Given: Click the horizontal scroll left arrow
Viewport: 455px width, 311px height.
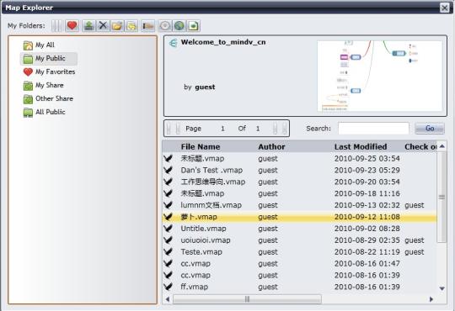Looking at the screenshot, I should (x=168, y=299).
